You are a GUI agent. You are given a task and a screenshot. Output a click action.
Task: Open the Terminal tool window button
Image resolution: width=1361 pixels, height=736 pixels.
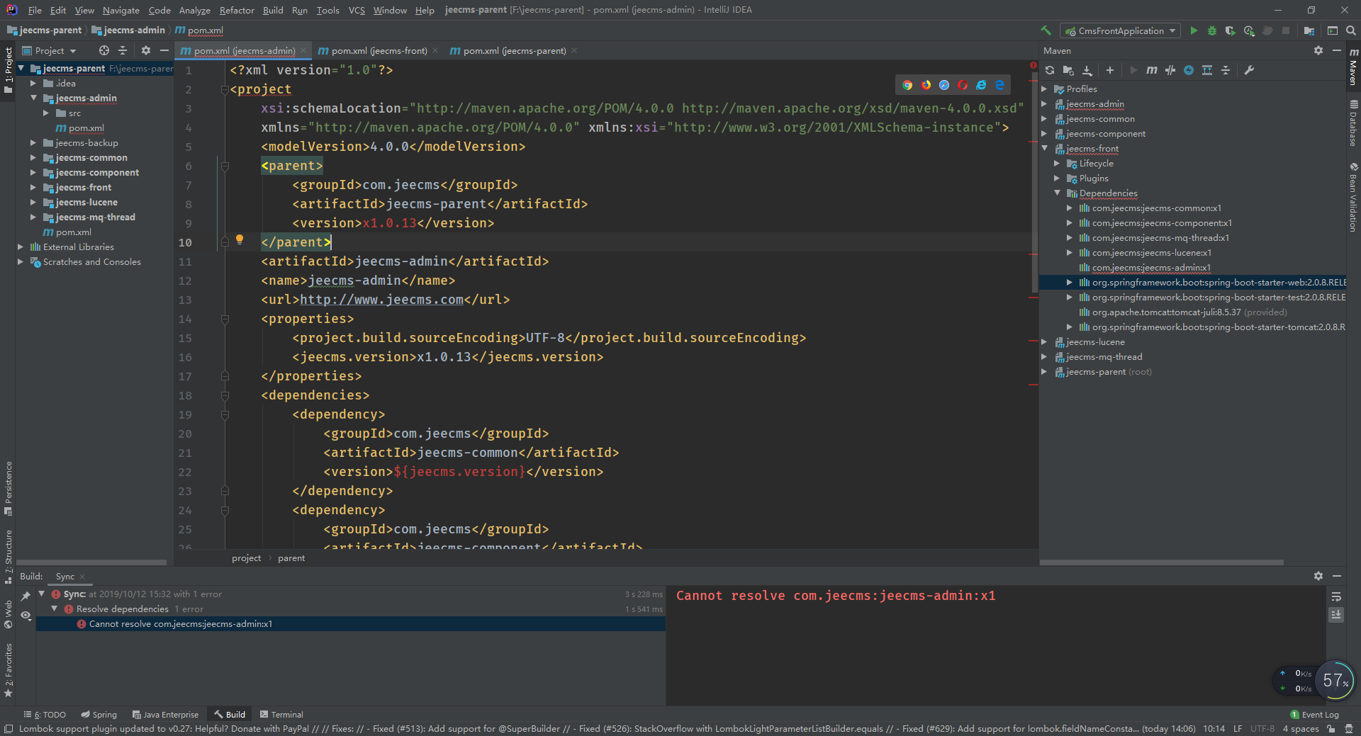[x=281, y=715]
